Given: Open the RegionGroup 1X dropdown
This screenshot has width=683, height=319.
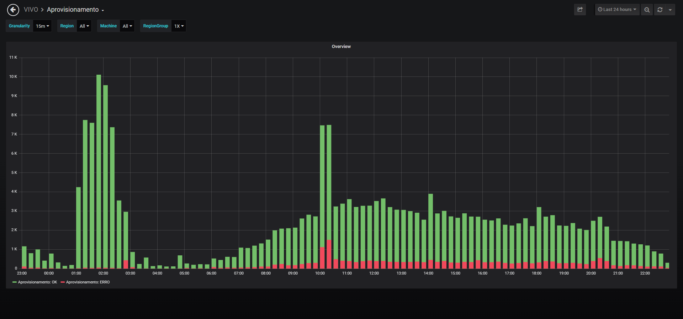Looking at the screenshot, I should click(x=179, y=26).
